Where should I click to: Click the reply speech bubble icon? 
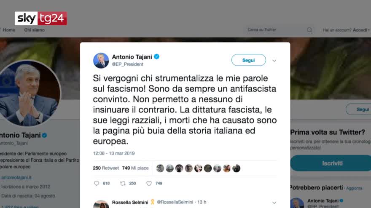97,183
